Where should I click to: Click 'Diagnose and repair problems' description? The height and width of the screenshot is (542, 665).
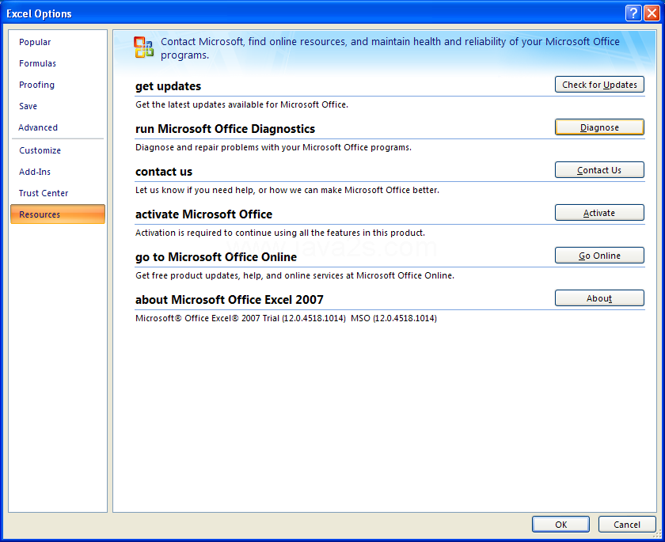274,147
